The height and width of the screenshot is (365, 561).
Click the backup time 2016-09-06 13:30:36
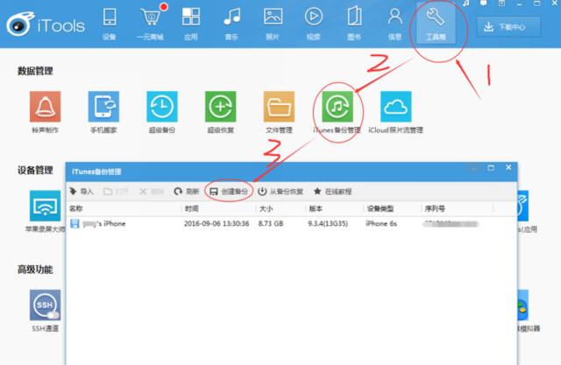tap(217, 223)
